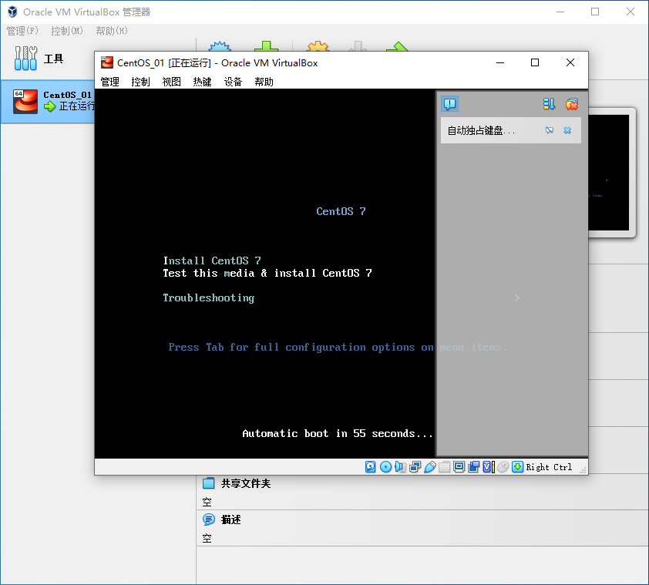
Task: Click the hard disk activity indicator icon
Action: tap(371, 467)
